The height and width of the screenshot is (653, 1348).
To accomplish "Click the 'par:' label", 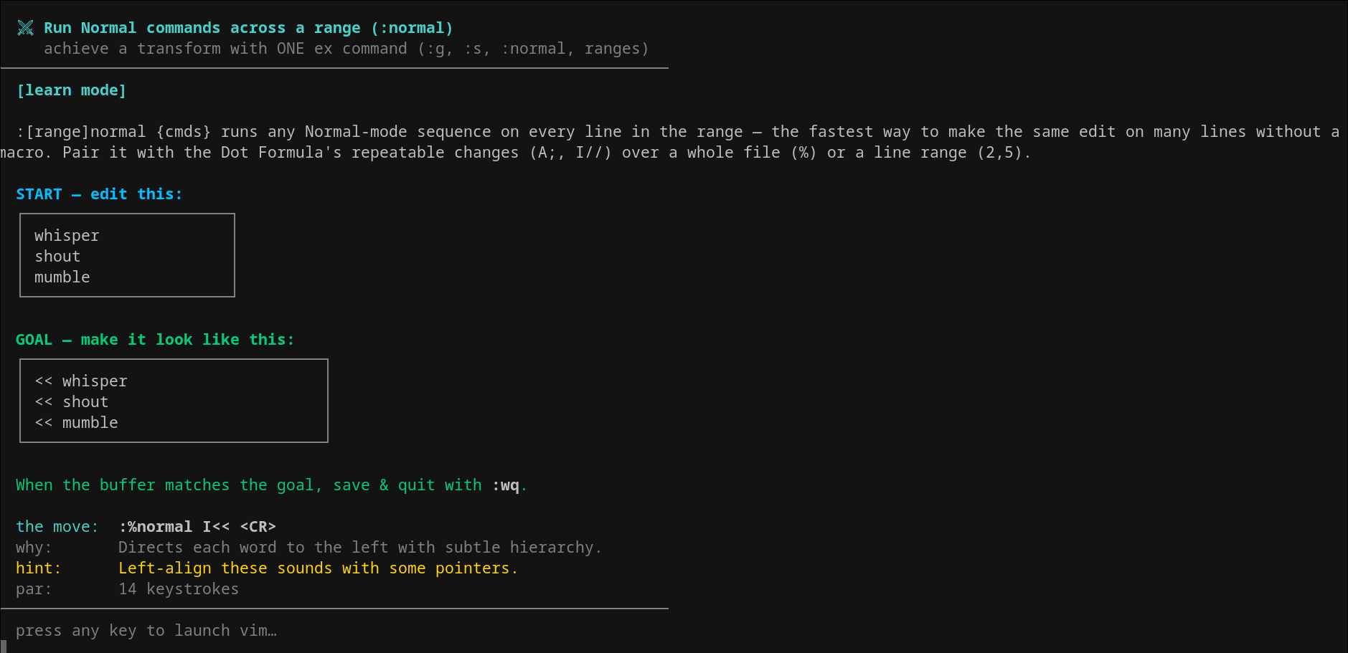I will [x=34, y=589].
